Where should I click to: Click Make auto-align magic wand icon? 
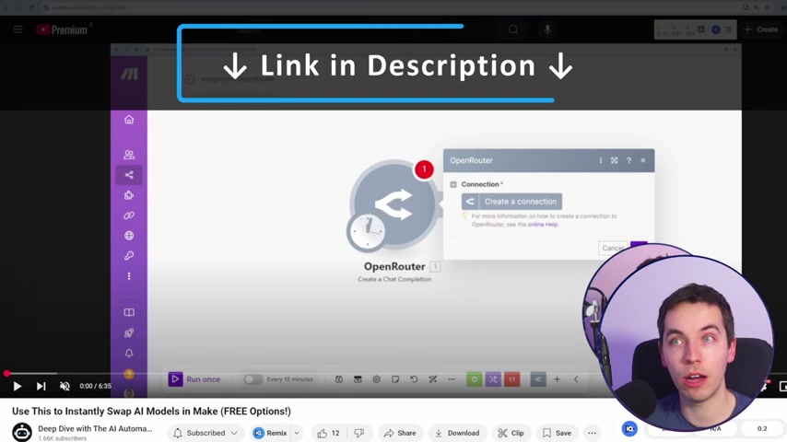(432, 379)
